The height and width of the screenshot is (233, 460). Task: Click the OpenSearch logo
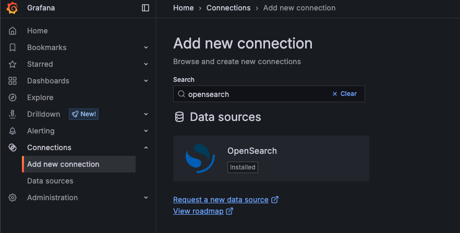tap(200, 158)
